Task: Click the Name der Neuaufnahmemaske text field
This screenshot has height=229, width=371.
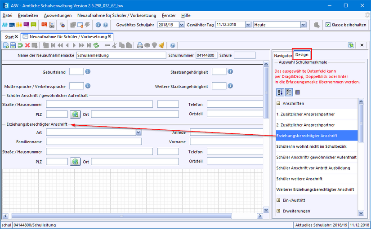Action: [x=121, y=56]
